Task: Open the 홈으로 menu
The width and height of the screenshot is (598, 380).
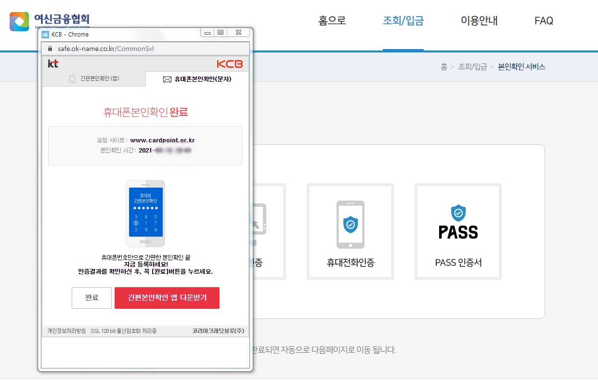Action: click(x=332, y=21)
